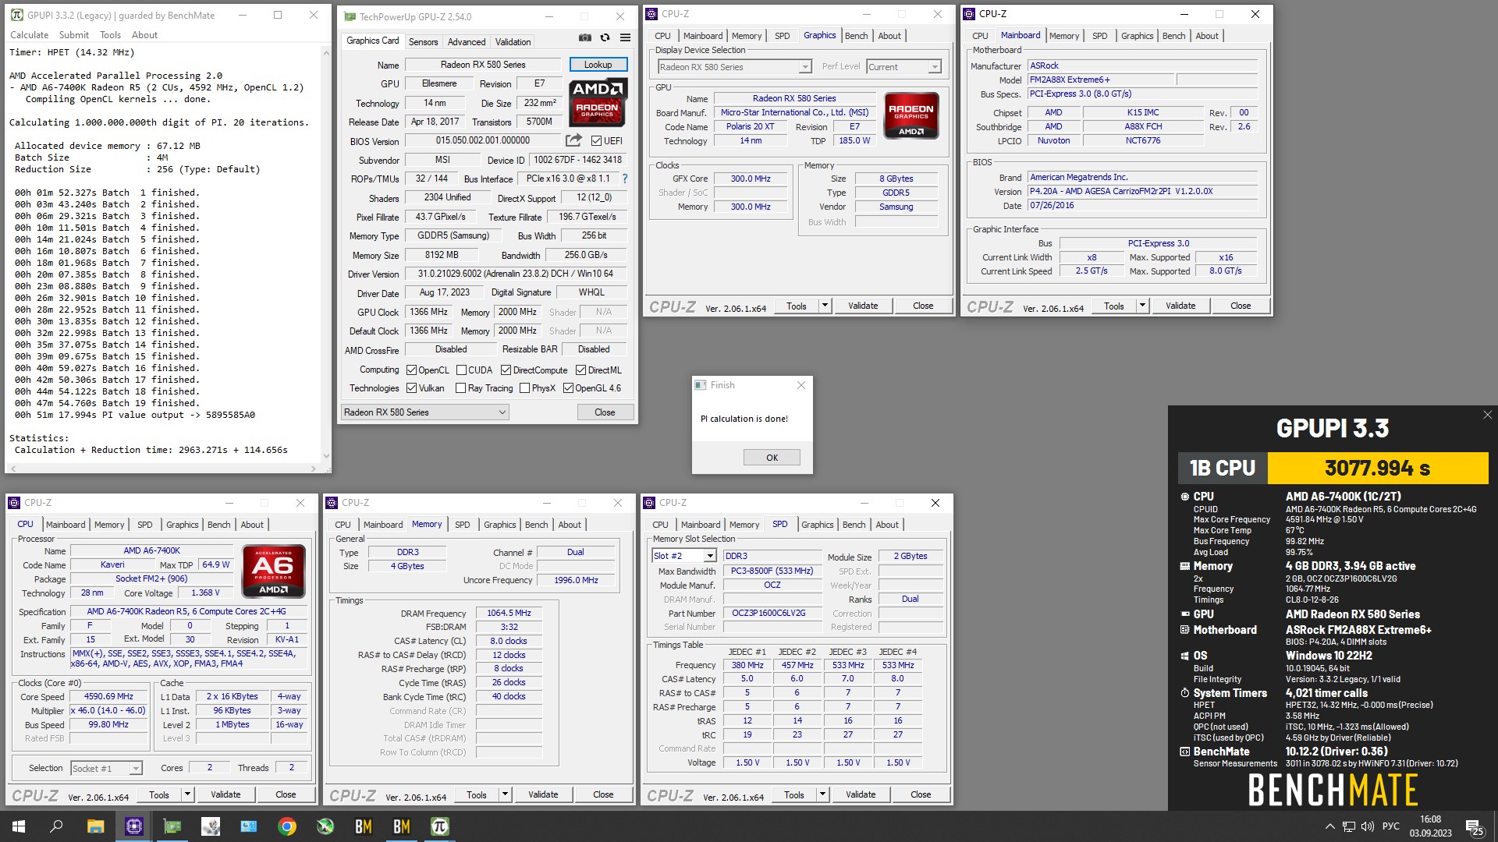Screen dimensions: 1498x842
Task: Click the GPUPI pi icon on the taskbar
Action: tap(440, 826)
